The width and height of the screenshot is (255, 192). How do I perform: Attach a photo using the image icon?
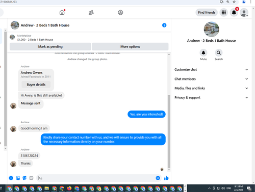point(18,178)
